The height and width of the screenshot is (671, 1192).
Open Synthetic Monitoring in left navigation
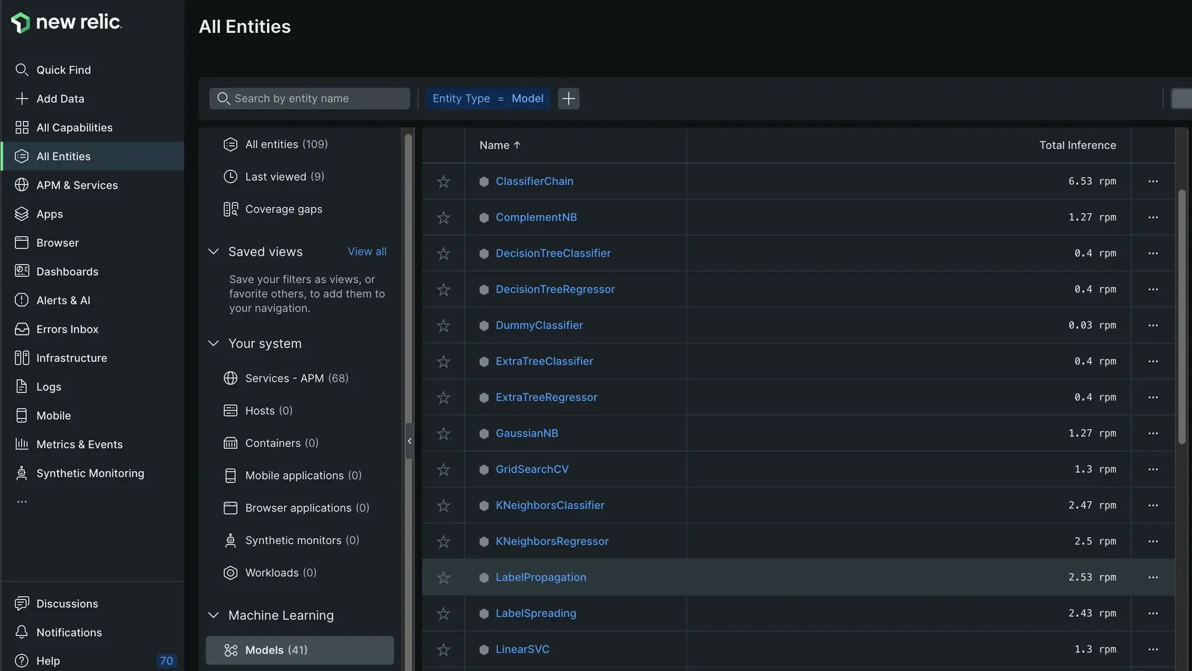pos(90,474)
